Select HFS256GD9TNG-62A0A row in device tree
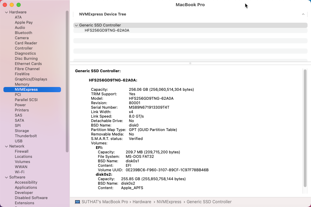 click(x=190, y=30)
